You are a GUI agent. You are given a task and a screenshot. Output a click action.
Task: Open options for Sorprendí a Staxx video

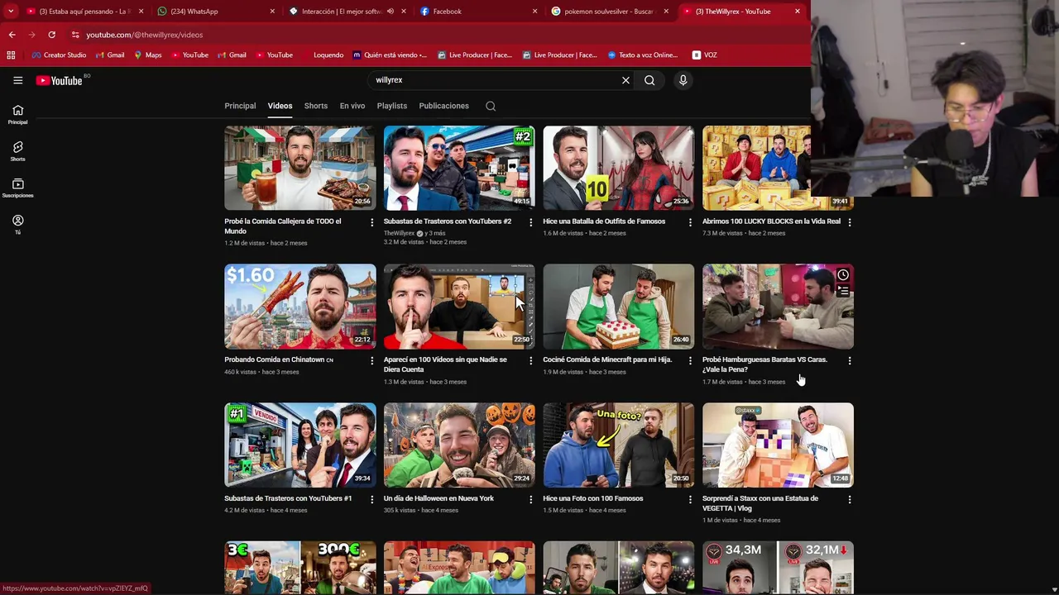(850, 499)
